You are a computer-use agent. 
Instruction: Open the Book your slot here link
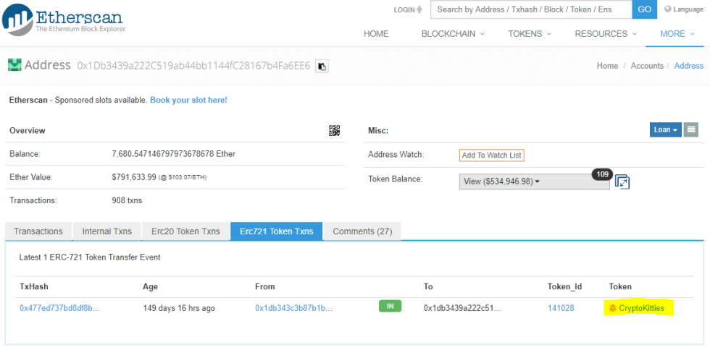(188, 100)
